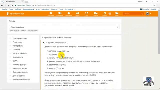Viewport: 160px width, 90px height.
Task: Click the Одноклассники logo
Action: pos(15,14)
